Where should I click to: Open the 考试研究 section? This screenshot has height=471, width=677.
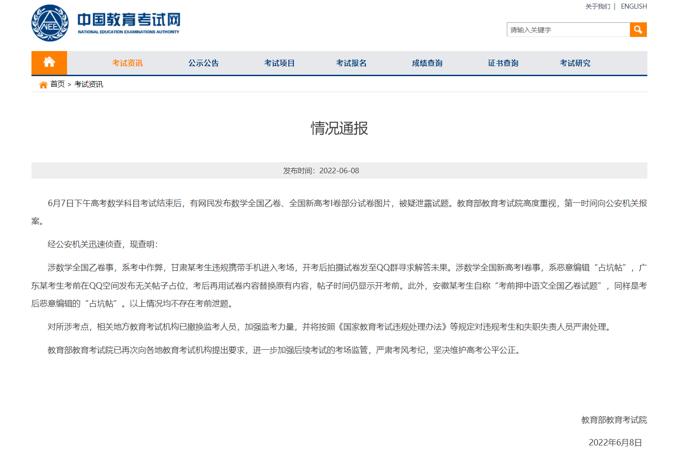coord(575,63)
